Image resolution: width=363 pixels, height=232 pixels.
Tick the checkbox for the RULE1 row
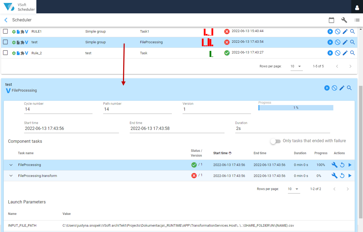[5, 31]
